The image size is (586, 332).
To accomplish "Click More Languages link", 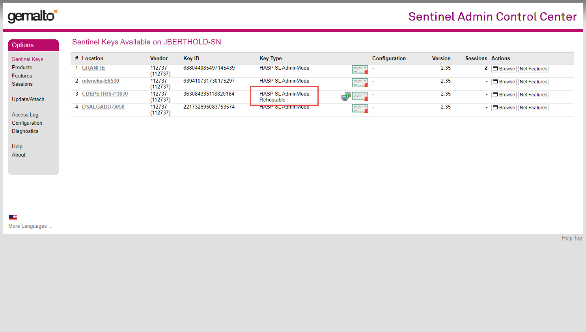I will [x=30, y=226].
